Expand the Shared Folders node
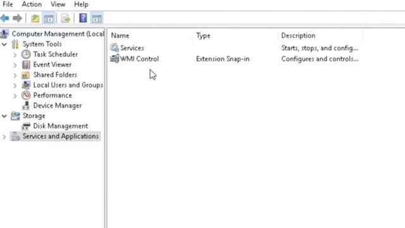This screenshot has width=405, height=228. point(15,75)
